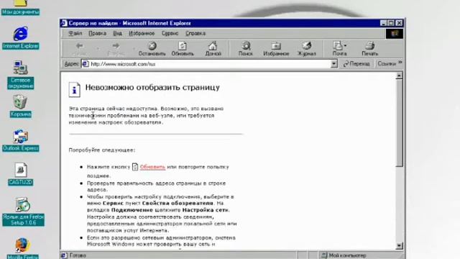
Task: Click the vertical scrollbar up arrow
Action: [x=399, y=76]
